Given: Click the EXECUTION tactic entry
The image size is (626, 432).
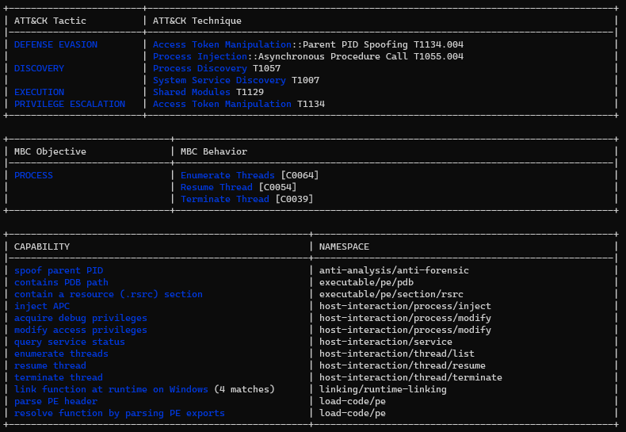Looking at the screenshot, I should [39, 92].
